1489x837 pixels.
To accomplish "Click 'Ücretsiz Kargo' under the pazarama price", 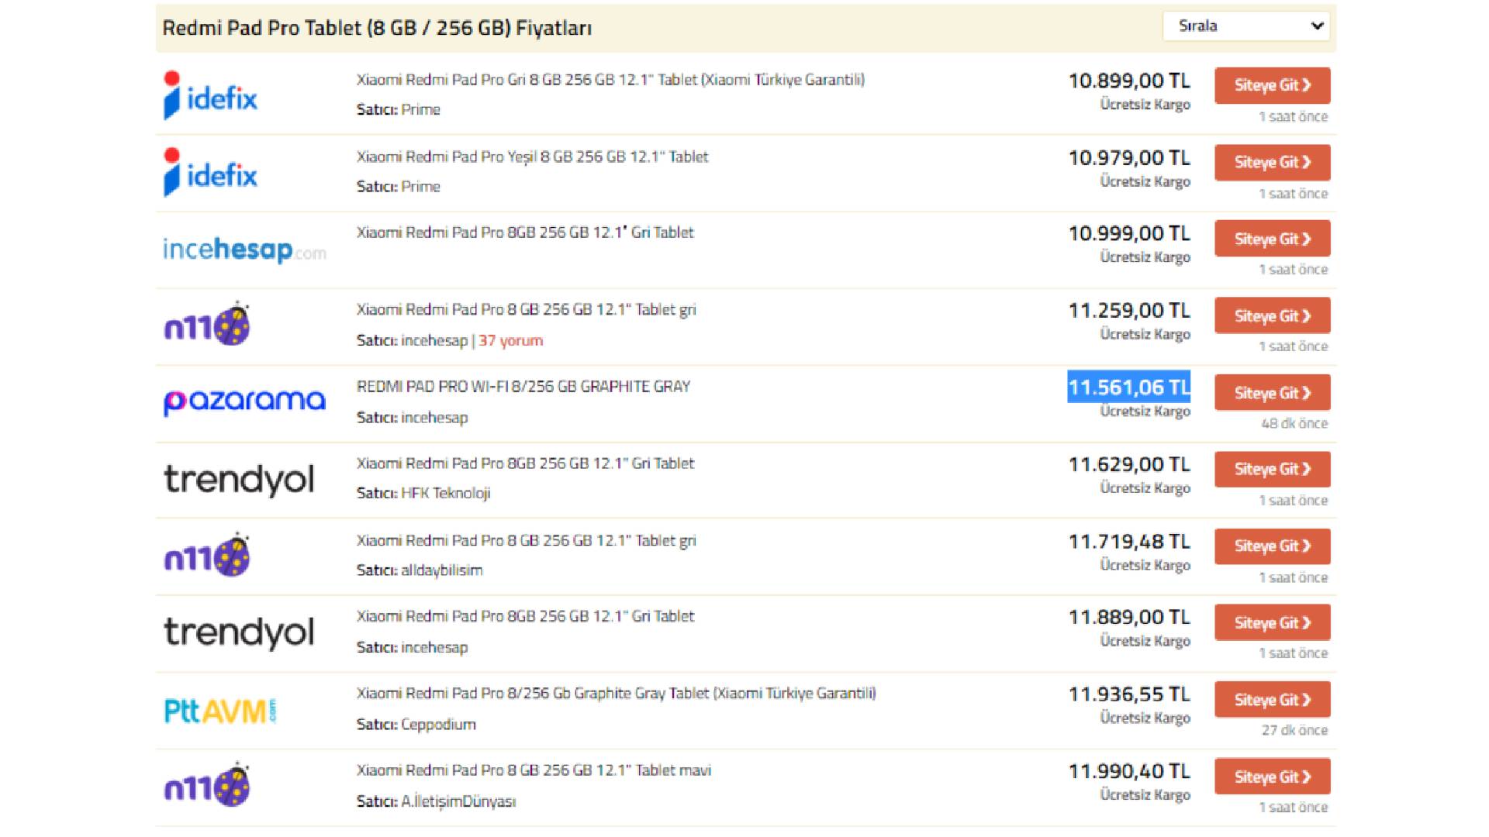I will (x=1145, y=412).
